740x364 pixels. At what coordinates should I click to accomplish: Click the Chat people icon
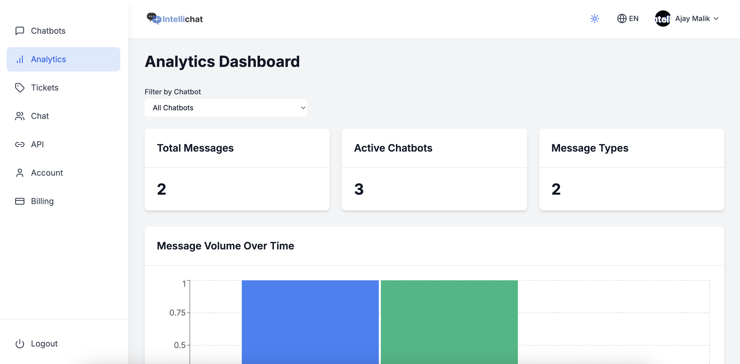pos(20,116)
